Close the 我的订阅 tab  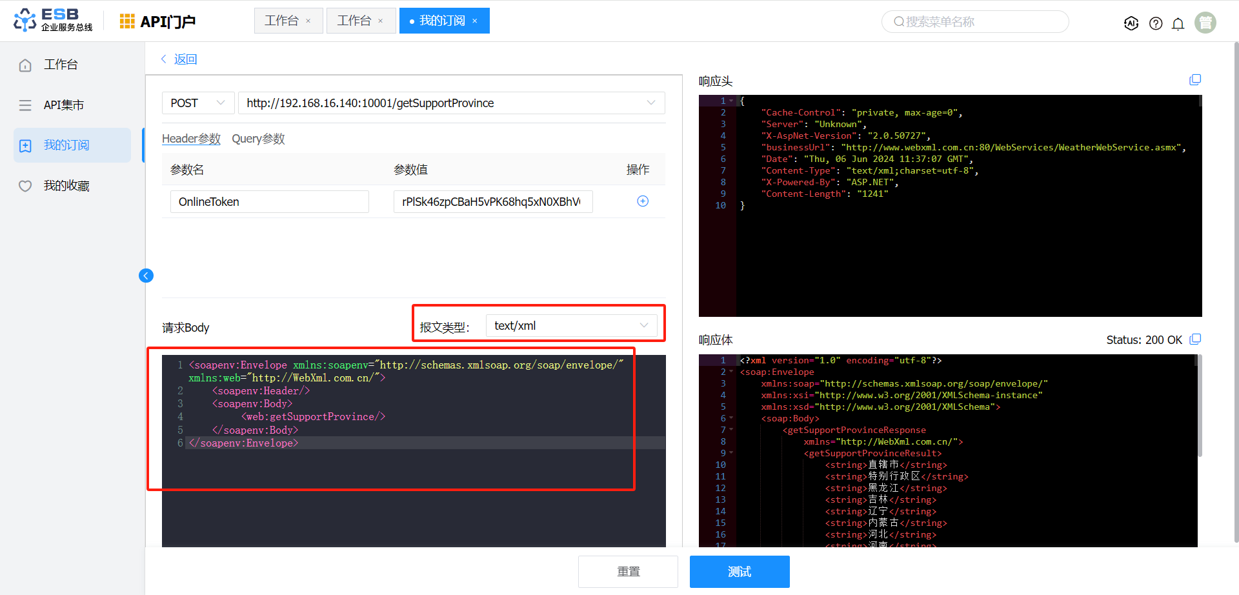pyautogui.click(x=475, y=21)
